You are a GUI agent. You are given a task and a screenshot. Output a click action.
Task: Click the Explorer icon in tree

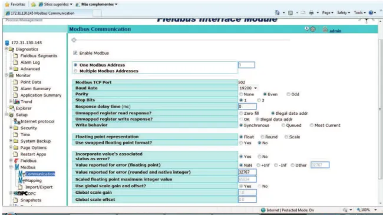tap(11, 108)
